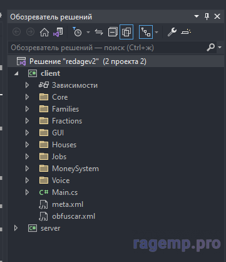The height and width of the screenshot is (262, 226).
Task: Open the window position dropdown arrow in title bar
Action: click(x=197, y=16)
